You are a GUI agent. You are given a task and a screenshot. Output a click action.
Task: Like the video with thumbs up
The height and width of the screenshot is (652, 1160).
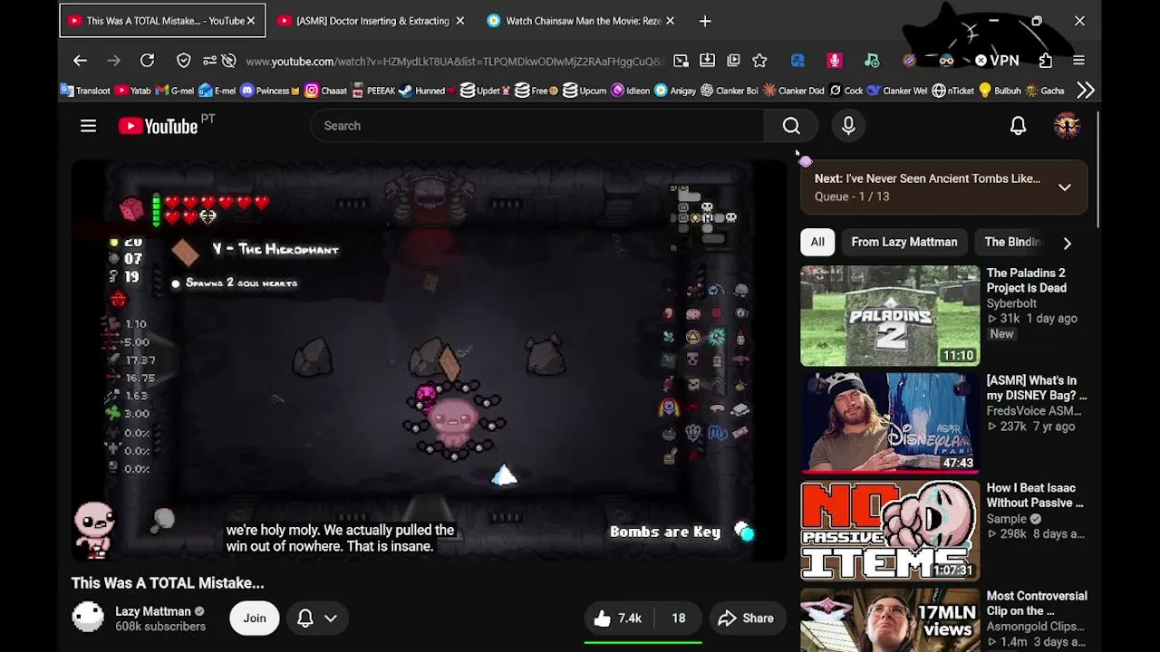pyautogui.click(x=617, y=618)
